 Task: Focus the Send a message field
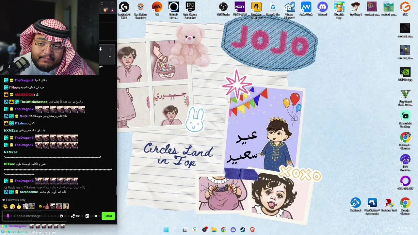34,216
